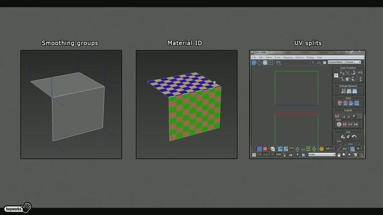The image size is (383, 215).
Task: Collapse the Stitch rollout header
Action: [x=348, y=98]
